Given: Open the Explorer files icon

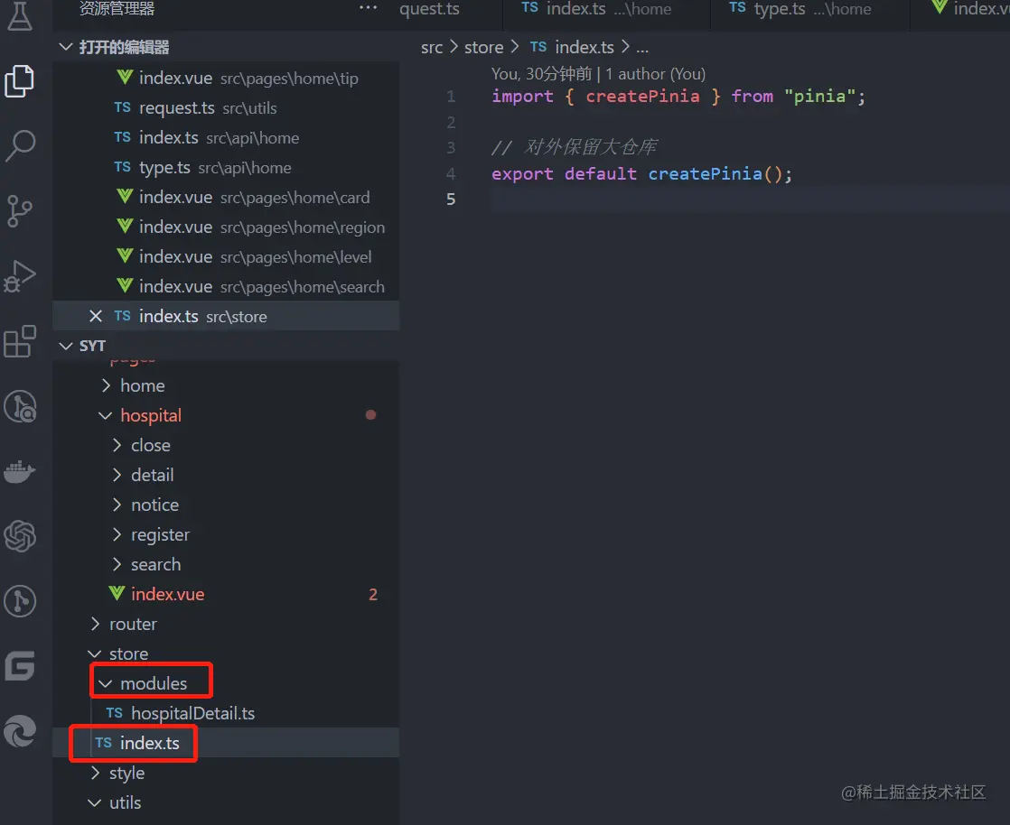Looking at the screenshot, I should point(19,81).
